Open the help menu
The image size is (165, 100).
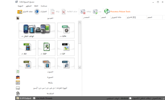(x=44, y=6)
